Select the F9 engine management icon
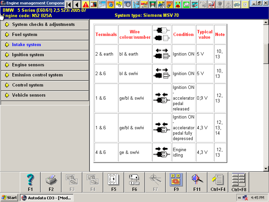Viewport: 269px width, 202px height. (x=176, y=182)
